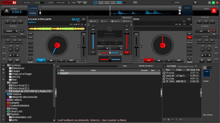Click the red CUE button on Deck B

(148, 60)
